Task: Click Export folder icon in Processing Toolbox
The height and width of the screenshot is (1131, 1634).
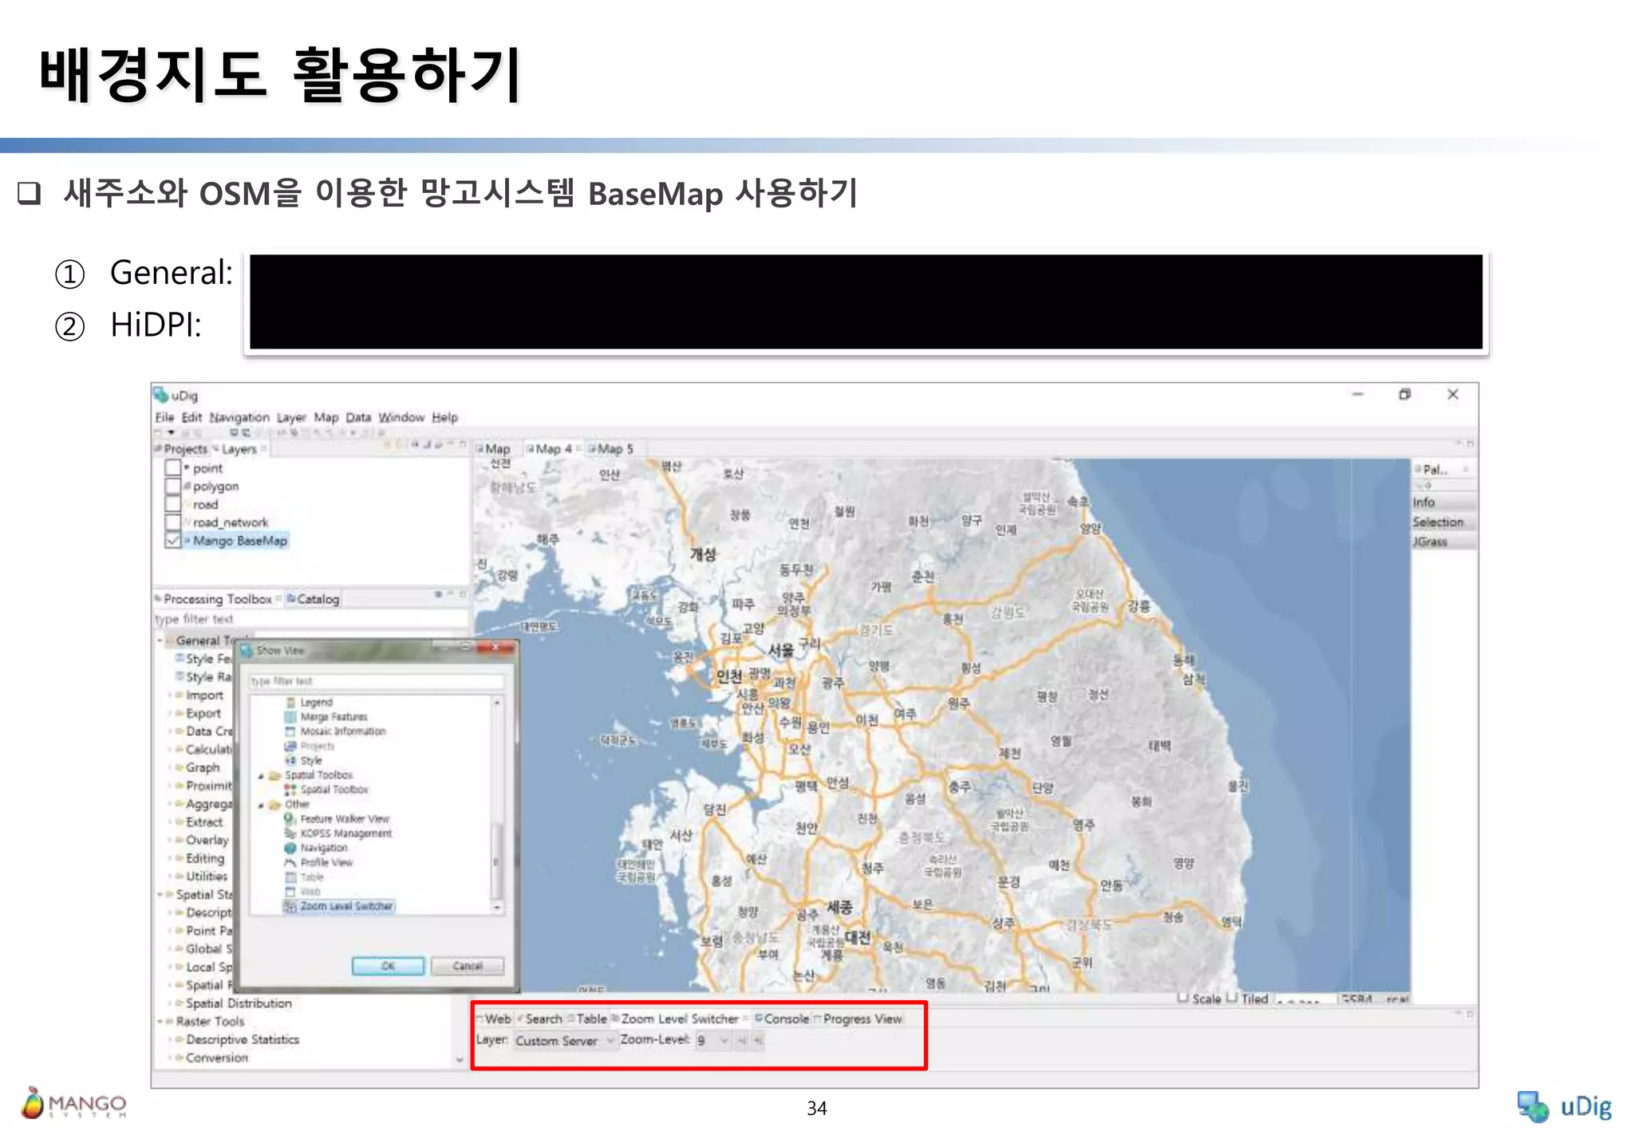Action: (x=180, y=714)
